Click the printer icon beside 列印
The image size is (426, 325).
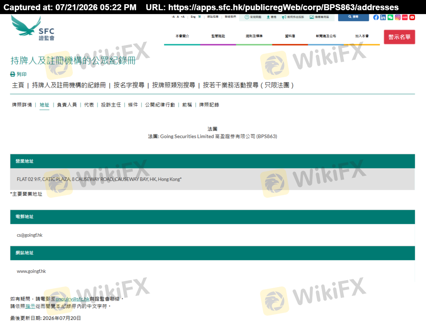pos(13,74)
